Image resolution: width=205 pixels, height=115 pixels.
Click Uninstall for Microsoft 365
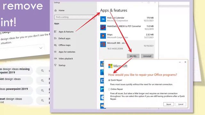pos(147,56)
